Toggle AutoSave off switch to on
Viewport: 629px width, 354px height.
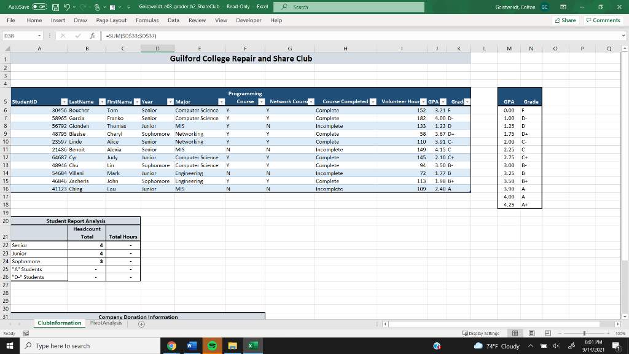(39, 7)
